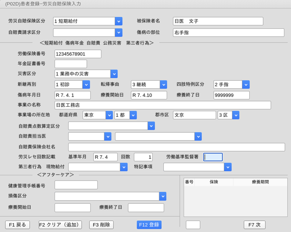Viewport: 291px width, 232px height.
Task: Open the 転帰事由 dropdown
Action: pyautogui.click(x=163, y=85)
